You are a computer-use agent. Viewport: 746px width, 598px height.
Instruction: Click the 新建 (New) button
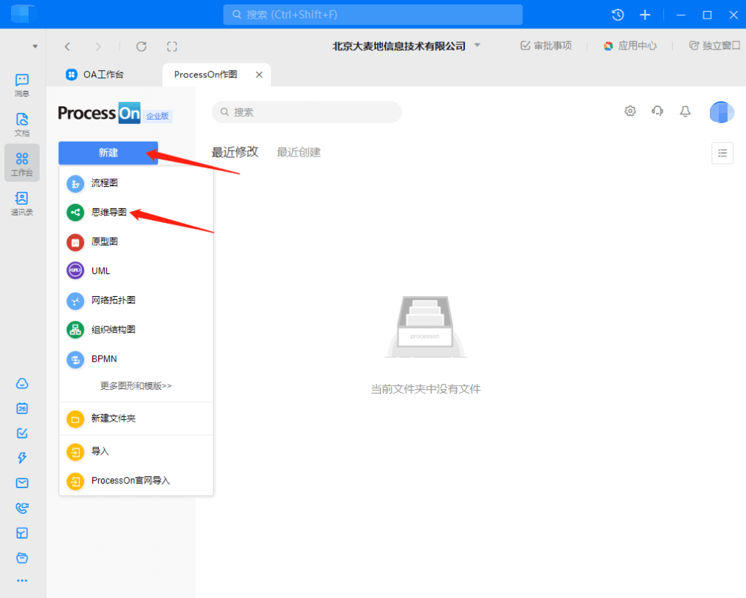(108, 153)
